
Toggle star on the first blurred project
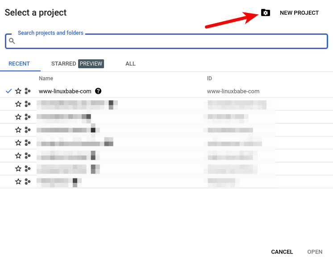click(18, 104)
